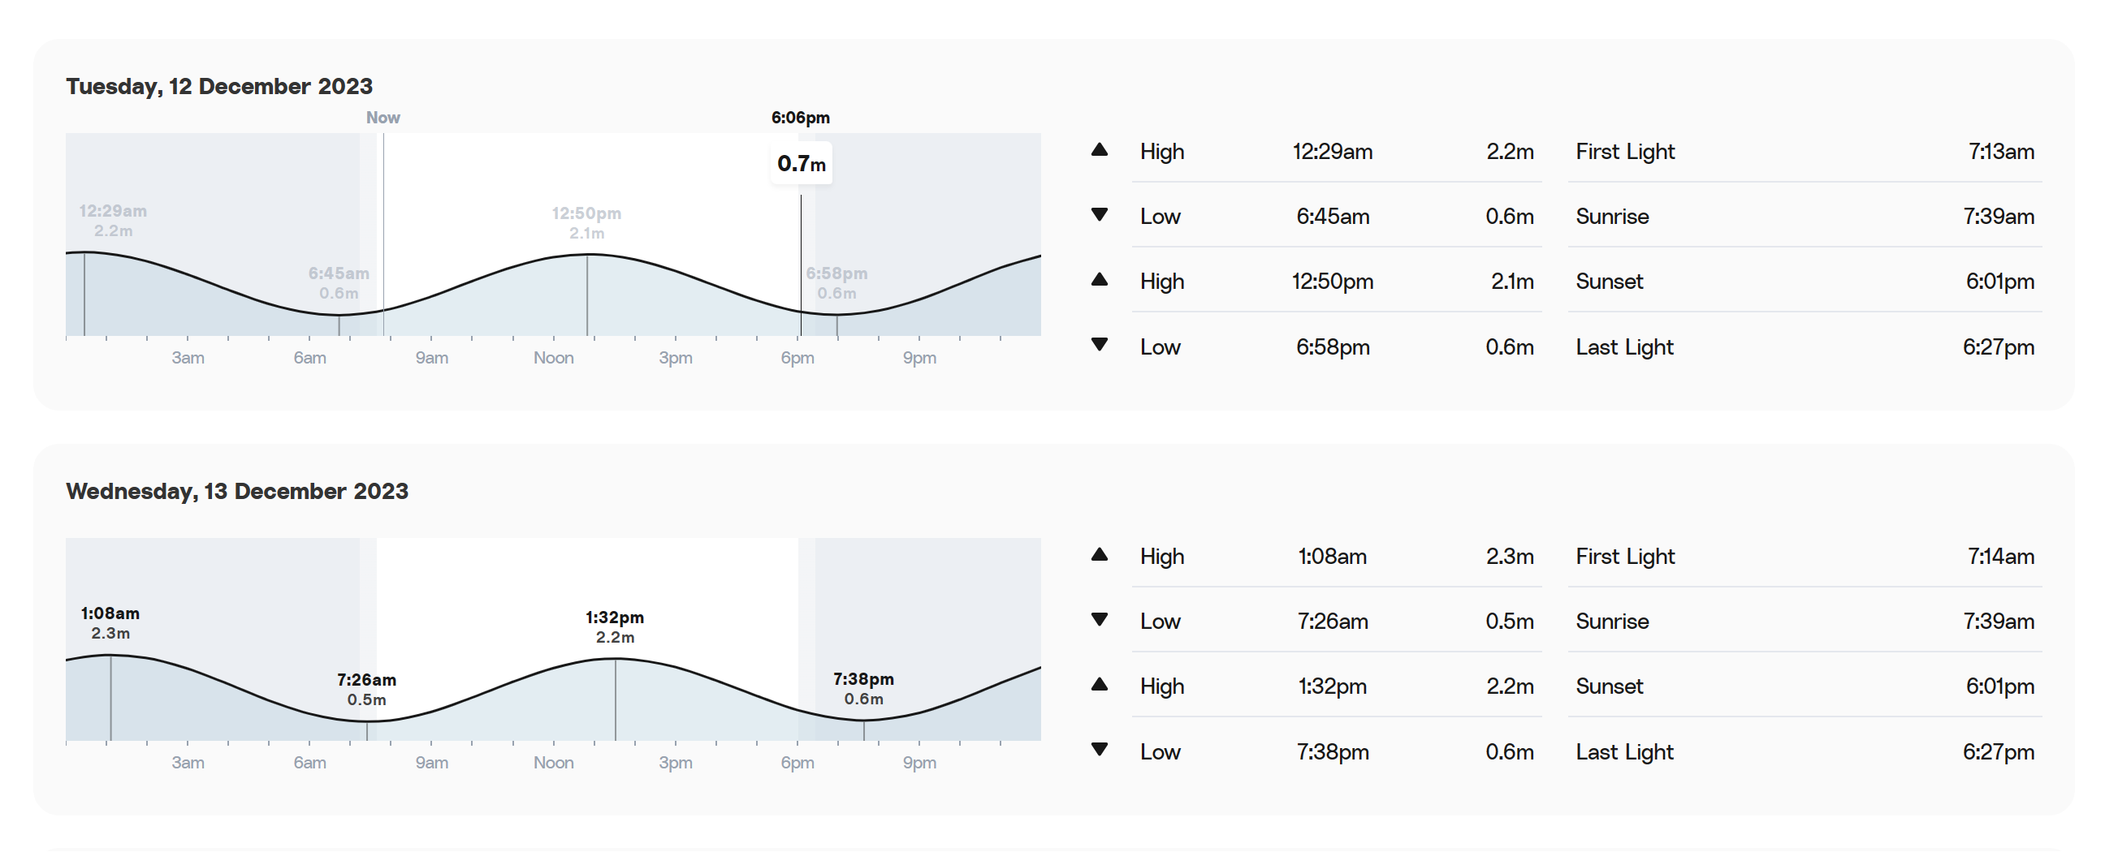This screenshot has width=2105, height=852.
Task: Click the "Tuesday, 12 December 2023" heading
Action: point(219,87)
